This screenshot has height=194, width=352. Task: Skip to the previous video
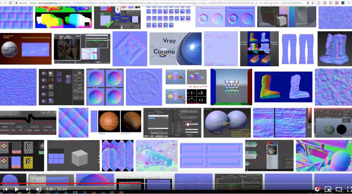pyautogui.click(x=5, y=189)
